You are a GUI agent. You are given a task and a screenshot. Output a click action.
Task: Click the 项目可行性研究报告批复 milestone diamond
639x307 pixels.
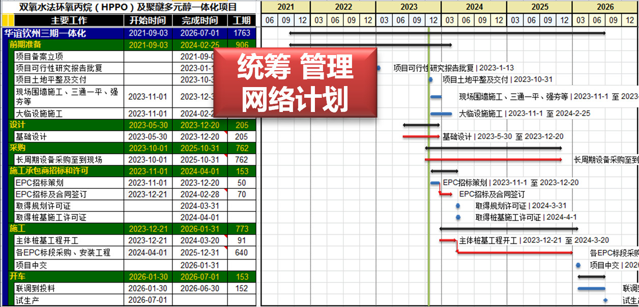tap(379, 68)
